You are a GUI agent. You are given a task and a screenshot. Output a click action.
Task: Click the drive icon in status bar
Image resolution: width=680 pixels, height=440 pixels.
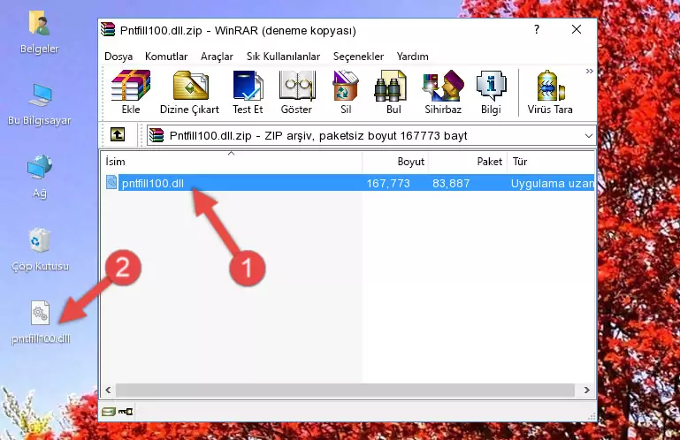(x=109, y=412)
